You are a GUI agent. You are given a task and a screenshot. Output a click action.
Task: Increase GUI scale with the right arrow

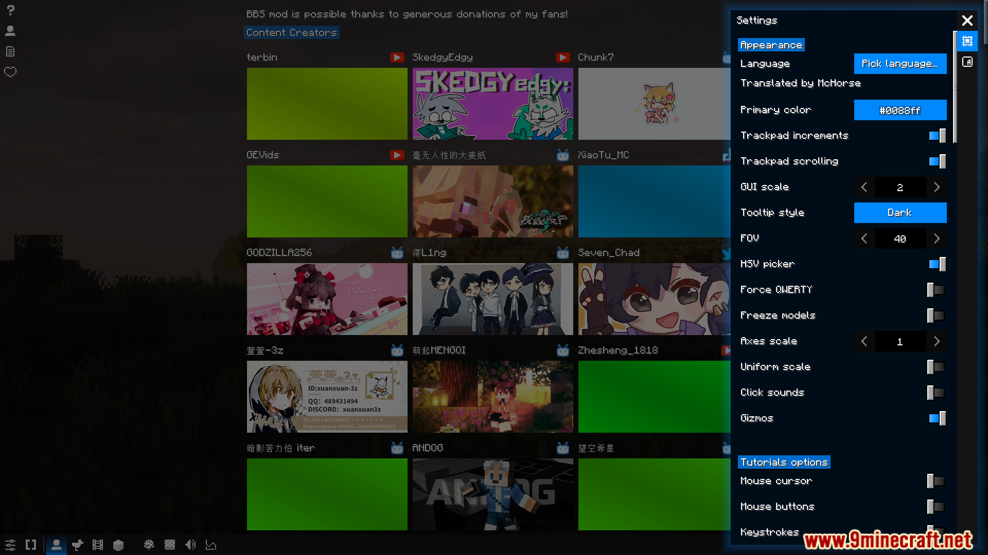tap(937, 187)
